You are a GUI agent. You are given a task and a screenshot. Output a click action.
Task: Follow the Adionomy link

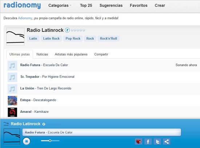click(25, 18)
